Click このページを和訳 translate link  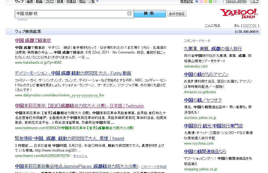[x=154, y=167]
